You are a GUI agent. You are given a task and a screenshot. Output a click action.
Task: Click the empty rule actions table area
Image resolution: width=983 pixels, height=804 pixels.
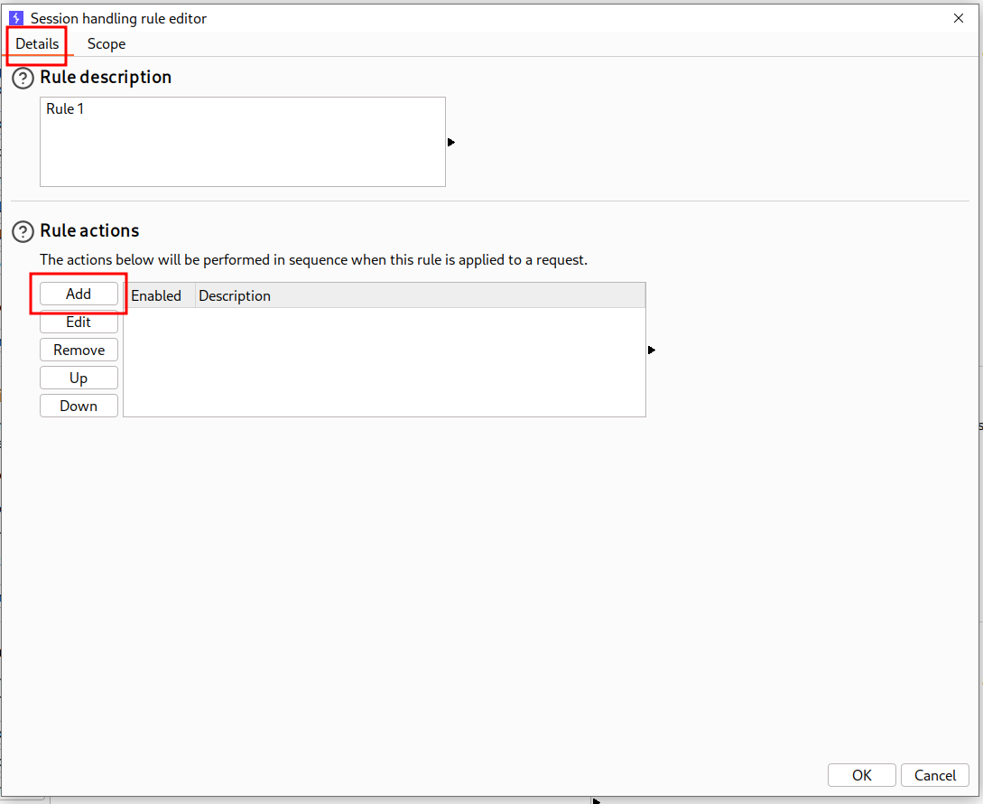(384, 361)
